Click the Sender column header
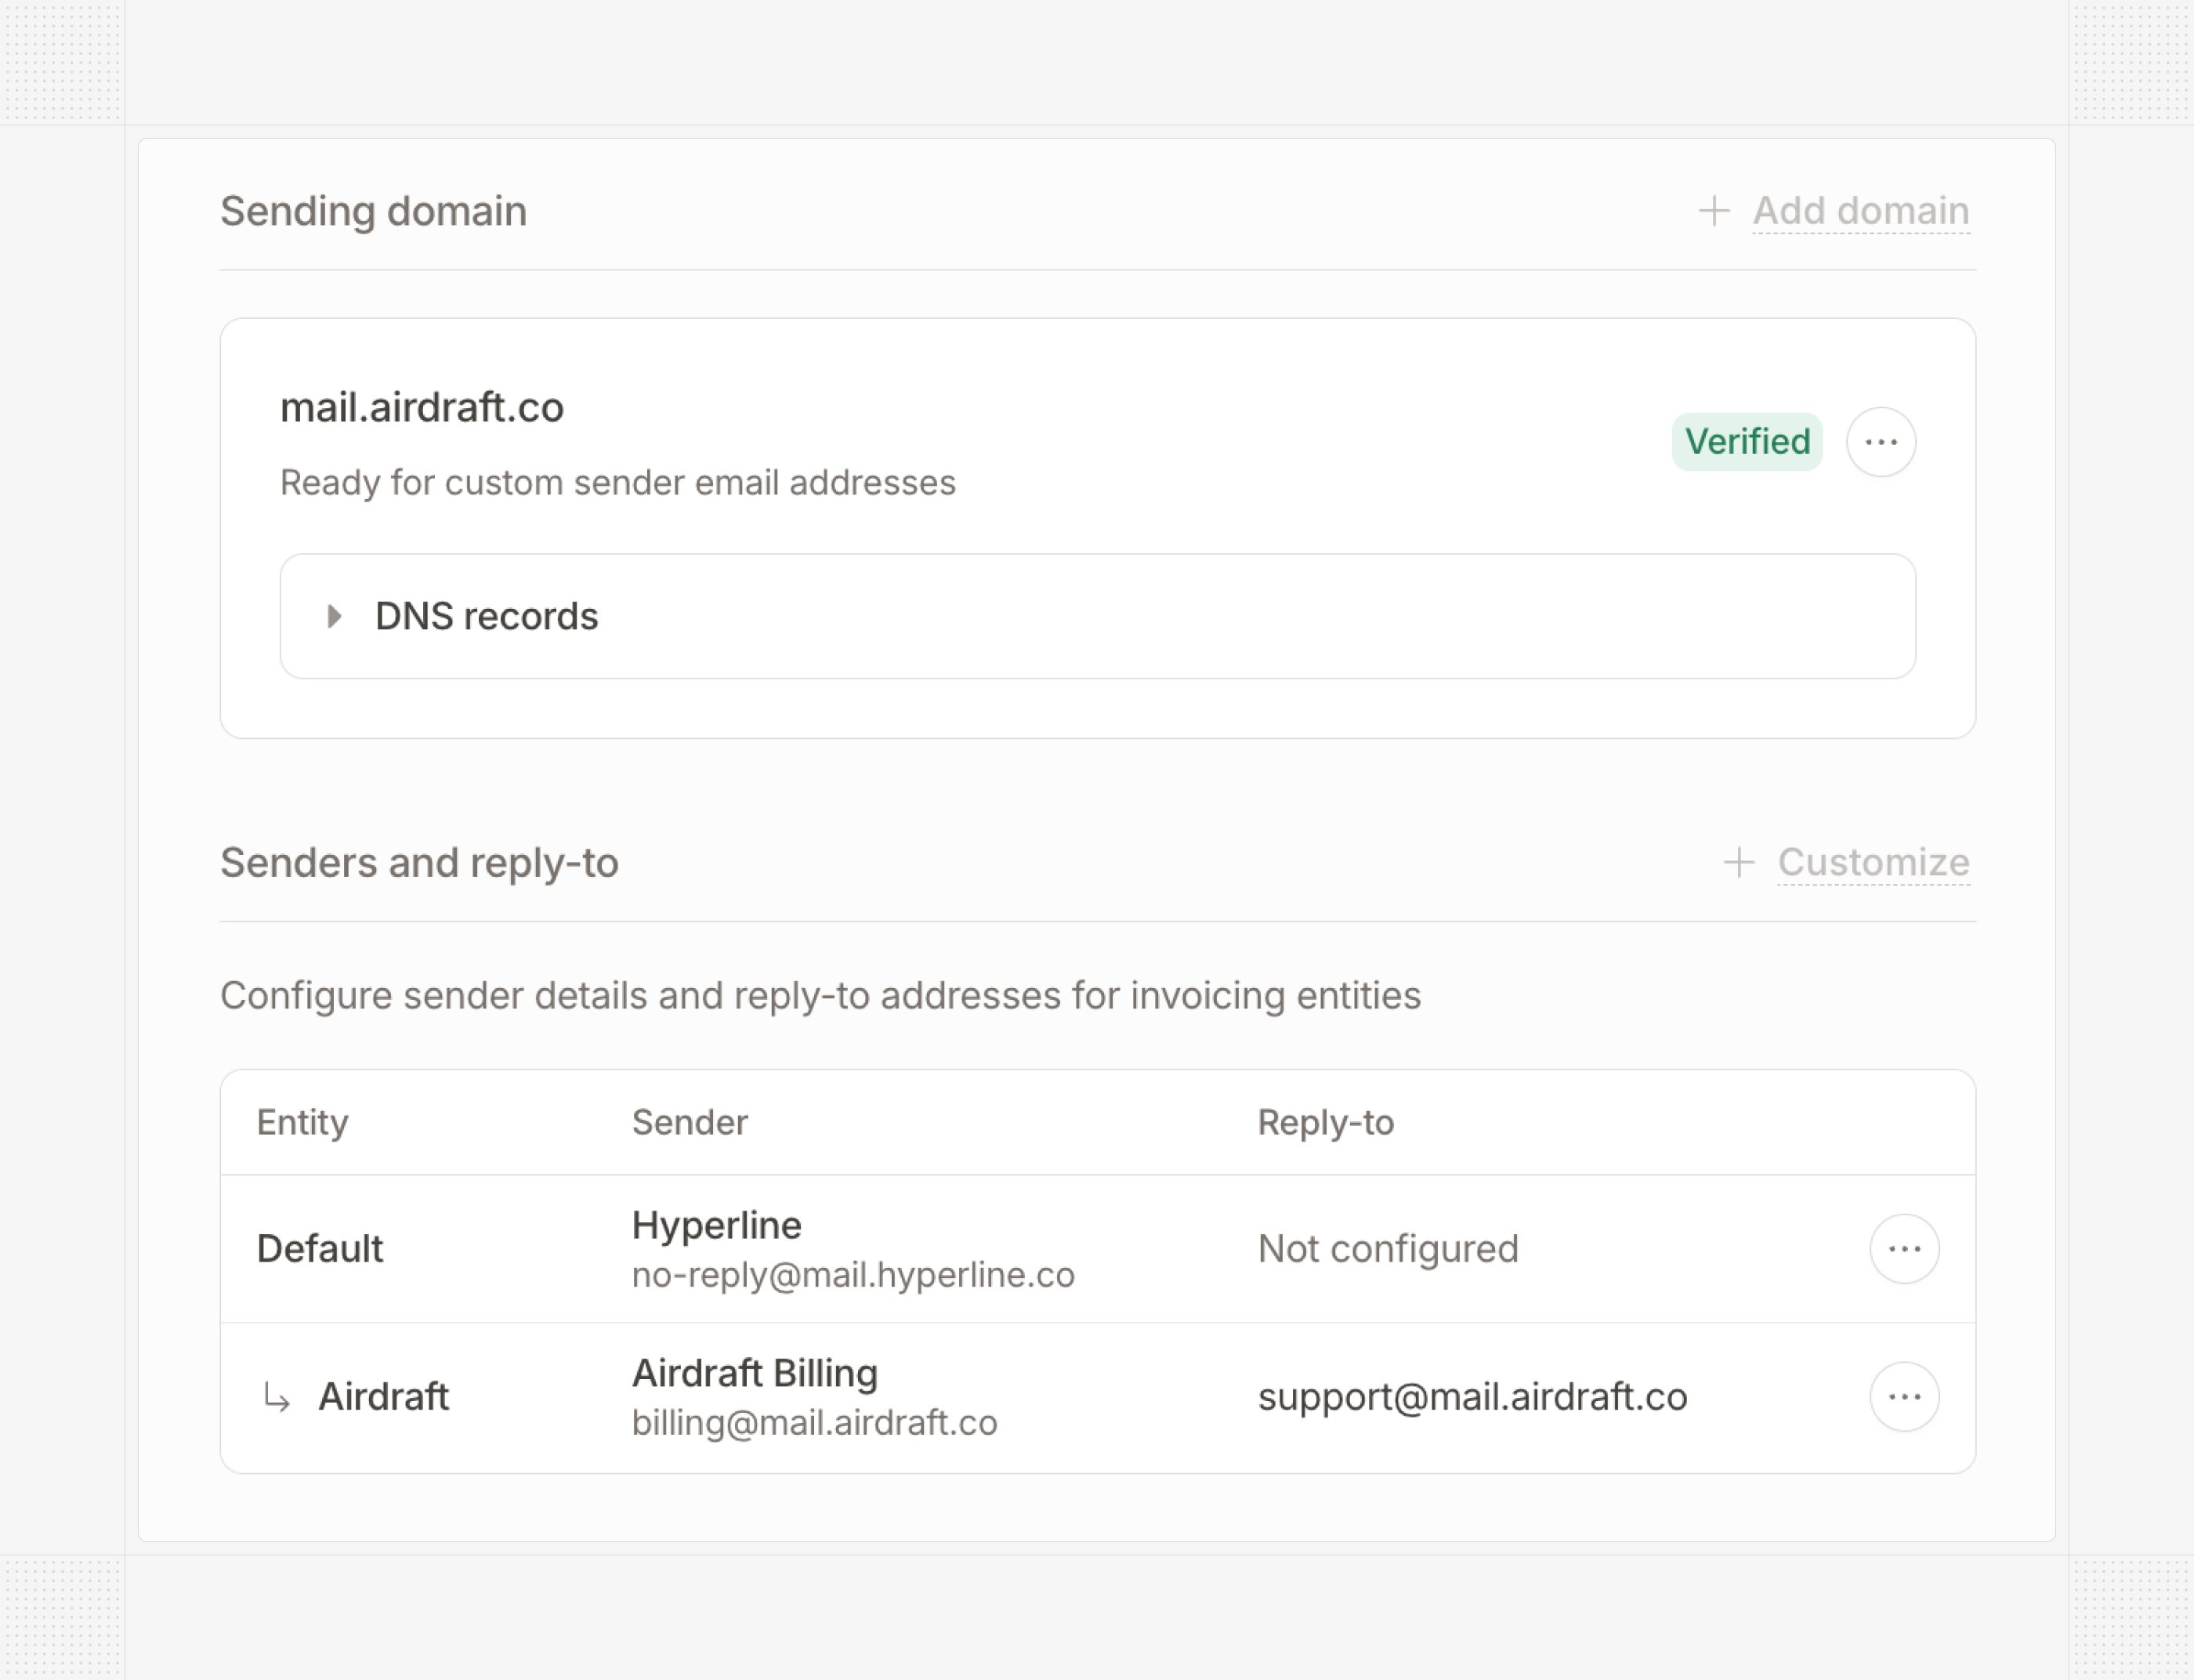 689,1122
